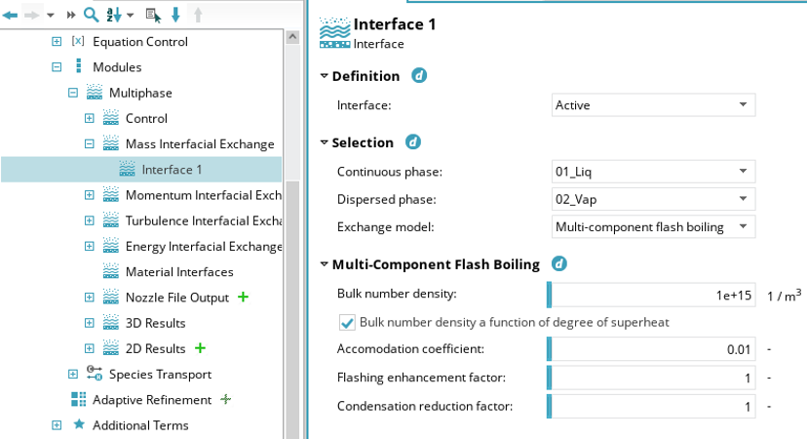Click the Multi-Component Flash Boiling info icon
The image size is (807, 439).
(x=558, y=263)
